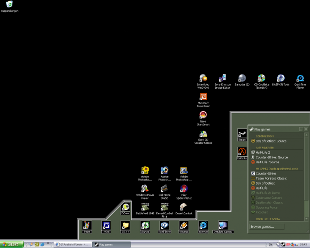Open the Winamp desktop icon
Image resolution: width=310 pixels, height=248 pixels.
(x=184, y=225)
